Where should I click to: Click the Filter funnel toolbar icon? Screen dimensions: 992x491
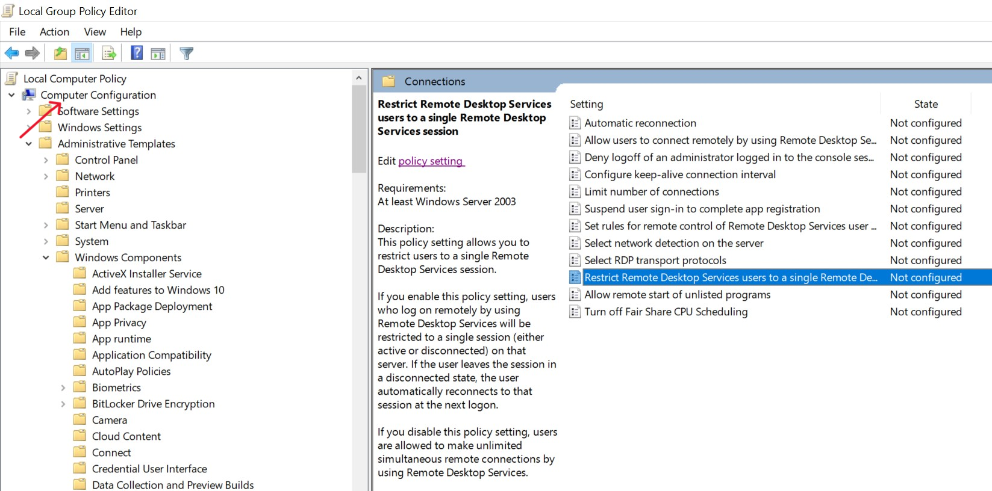click(x=187, y=54)
